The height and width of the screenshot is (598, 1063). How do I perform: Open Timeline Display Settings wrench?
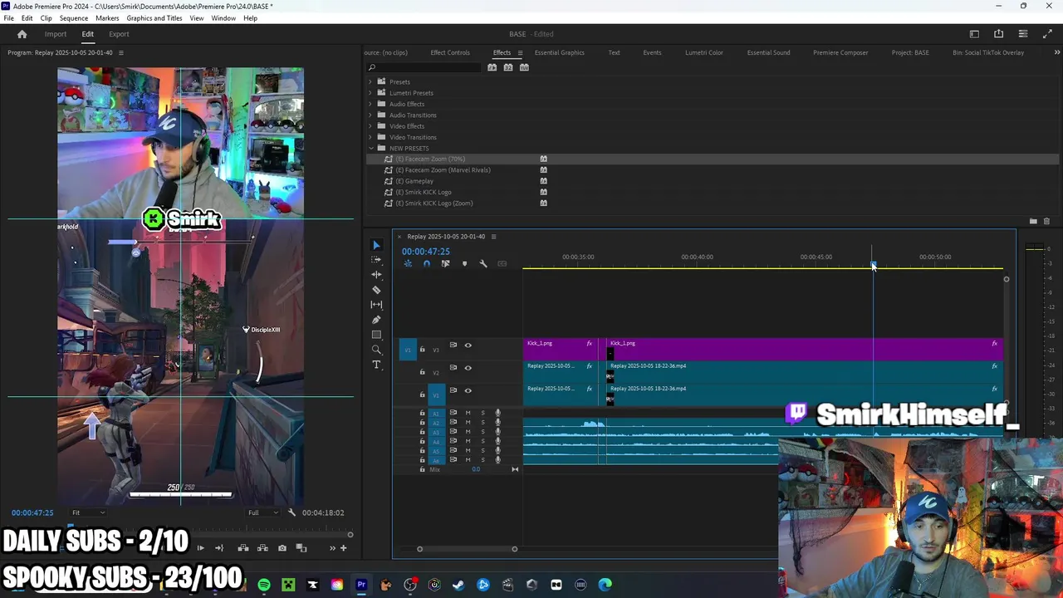pos(483,264)
